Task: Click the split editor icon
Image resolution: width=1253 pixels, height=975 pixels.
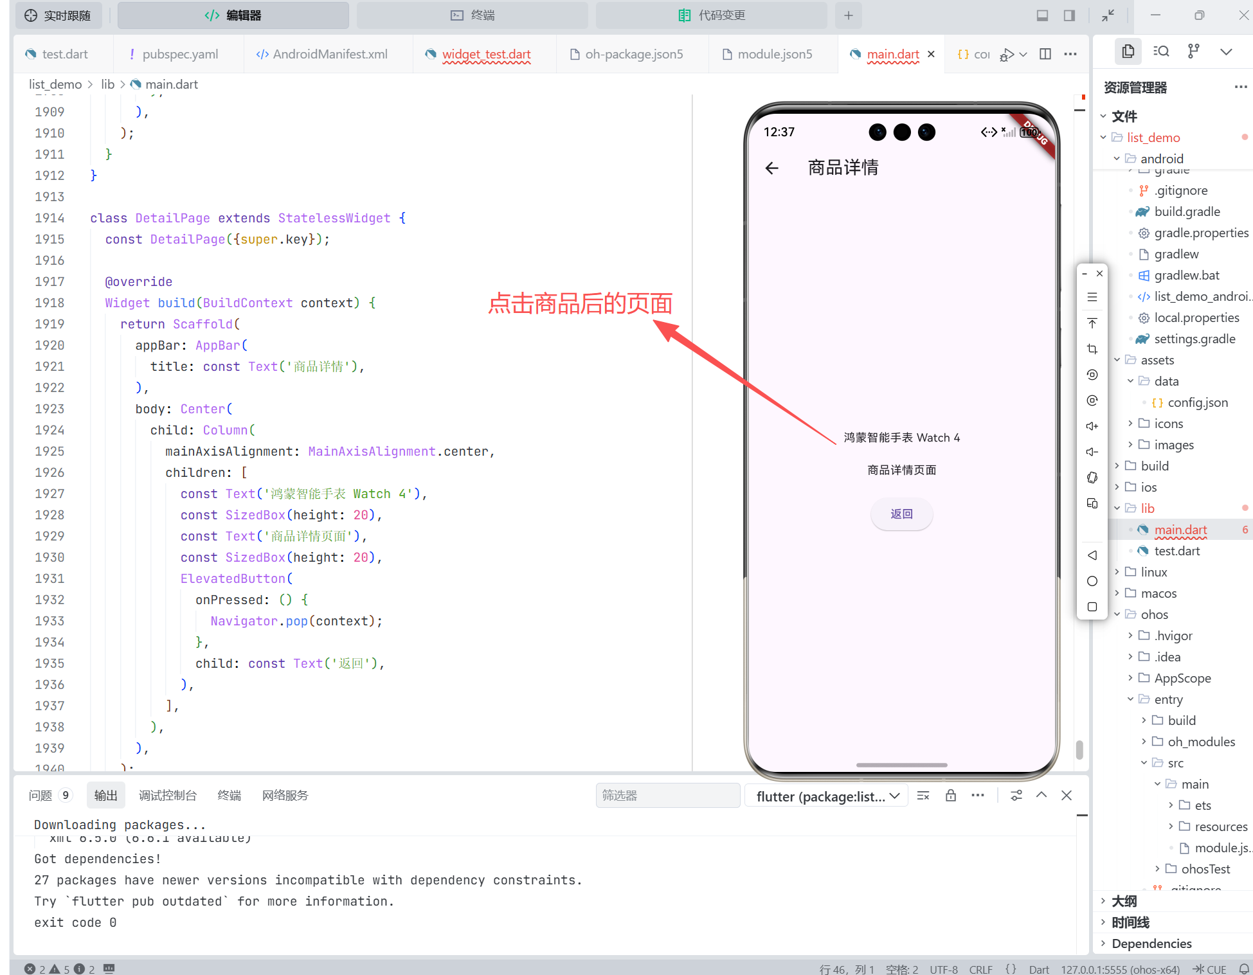Action: point(1045,54)
